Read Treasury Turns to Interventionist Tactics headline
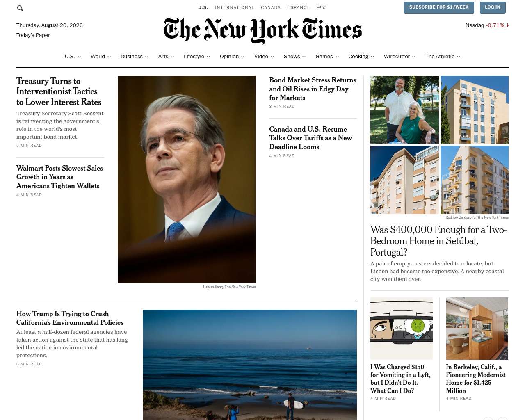Viewport: 525px width, 420px height. click(x=59, y=91)
